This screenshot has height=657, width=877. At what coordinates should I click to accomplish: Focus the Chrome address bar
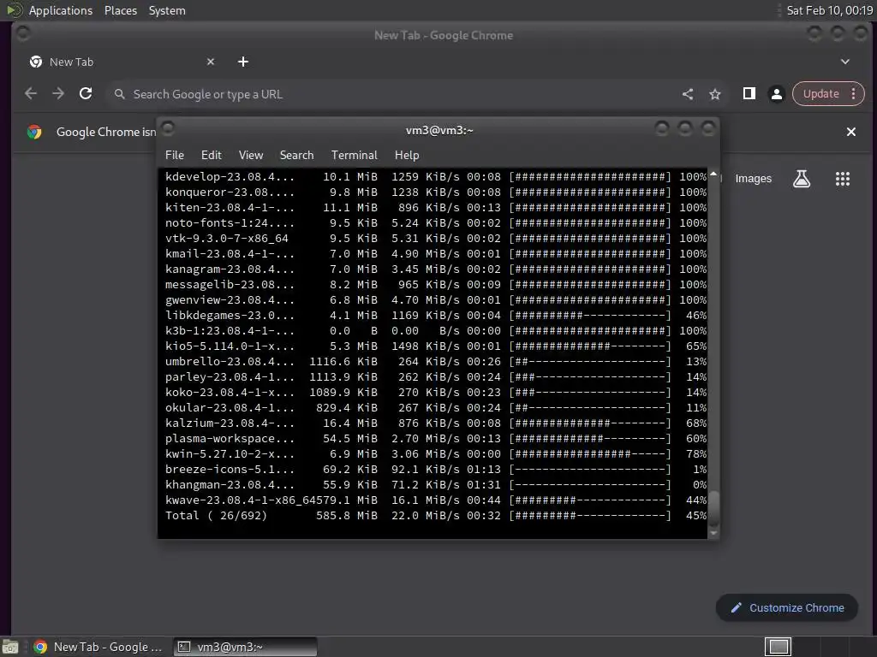coord(391,94)
